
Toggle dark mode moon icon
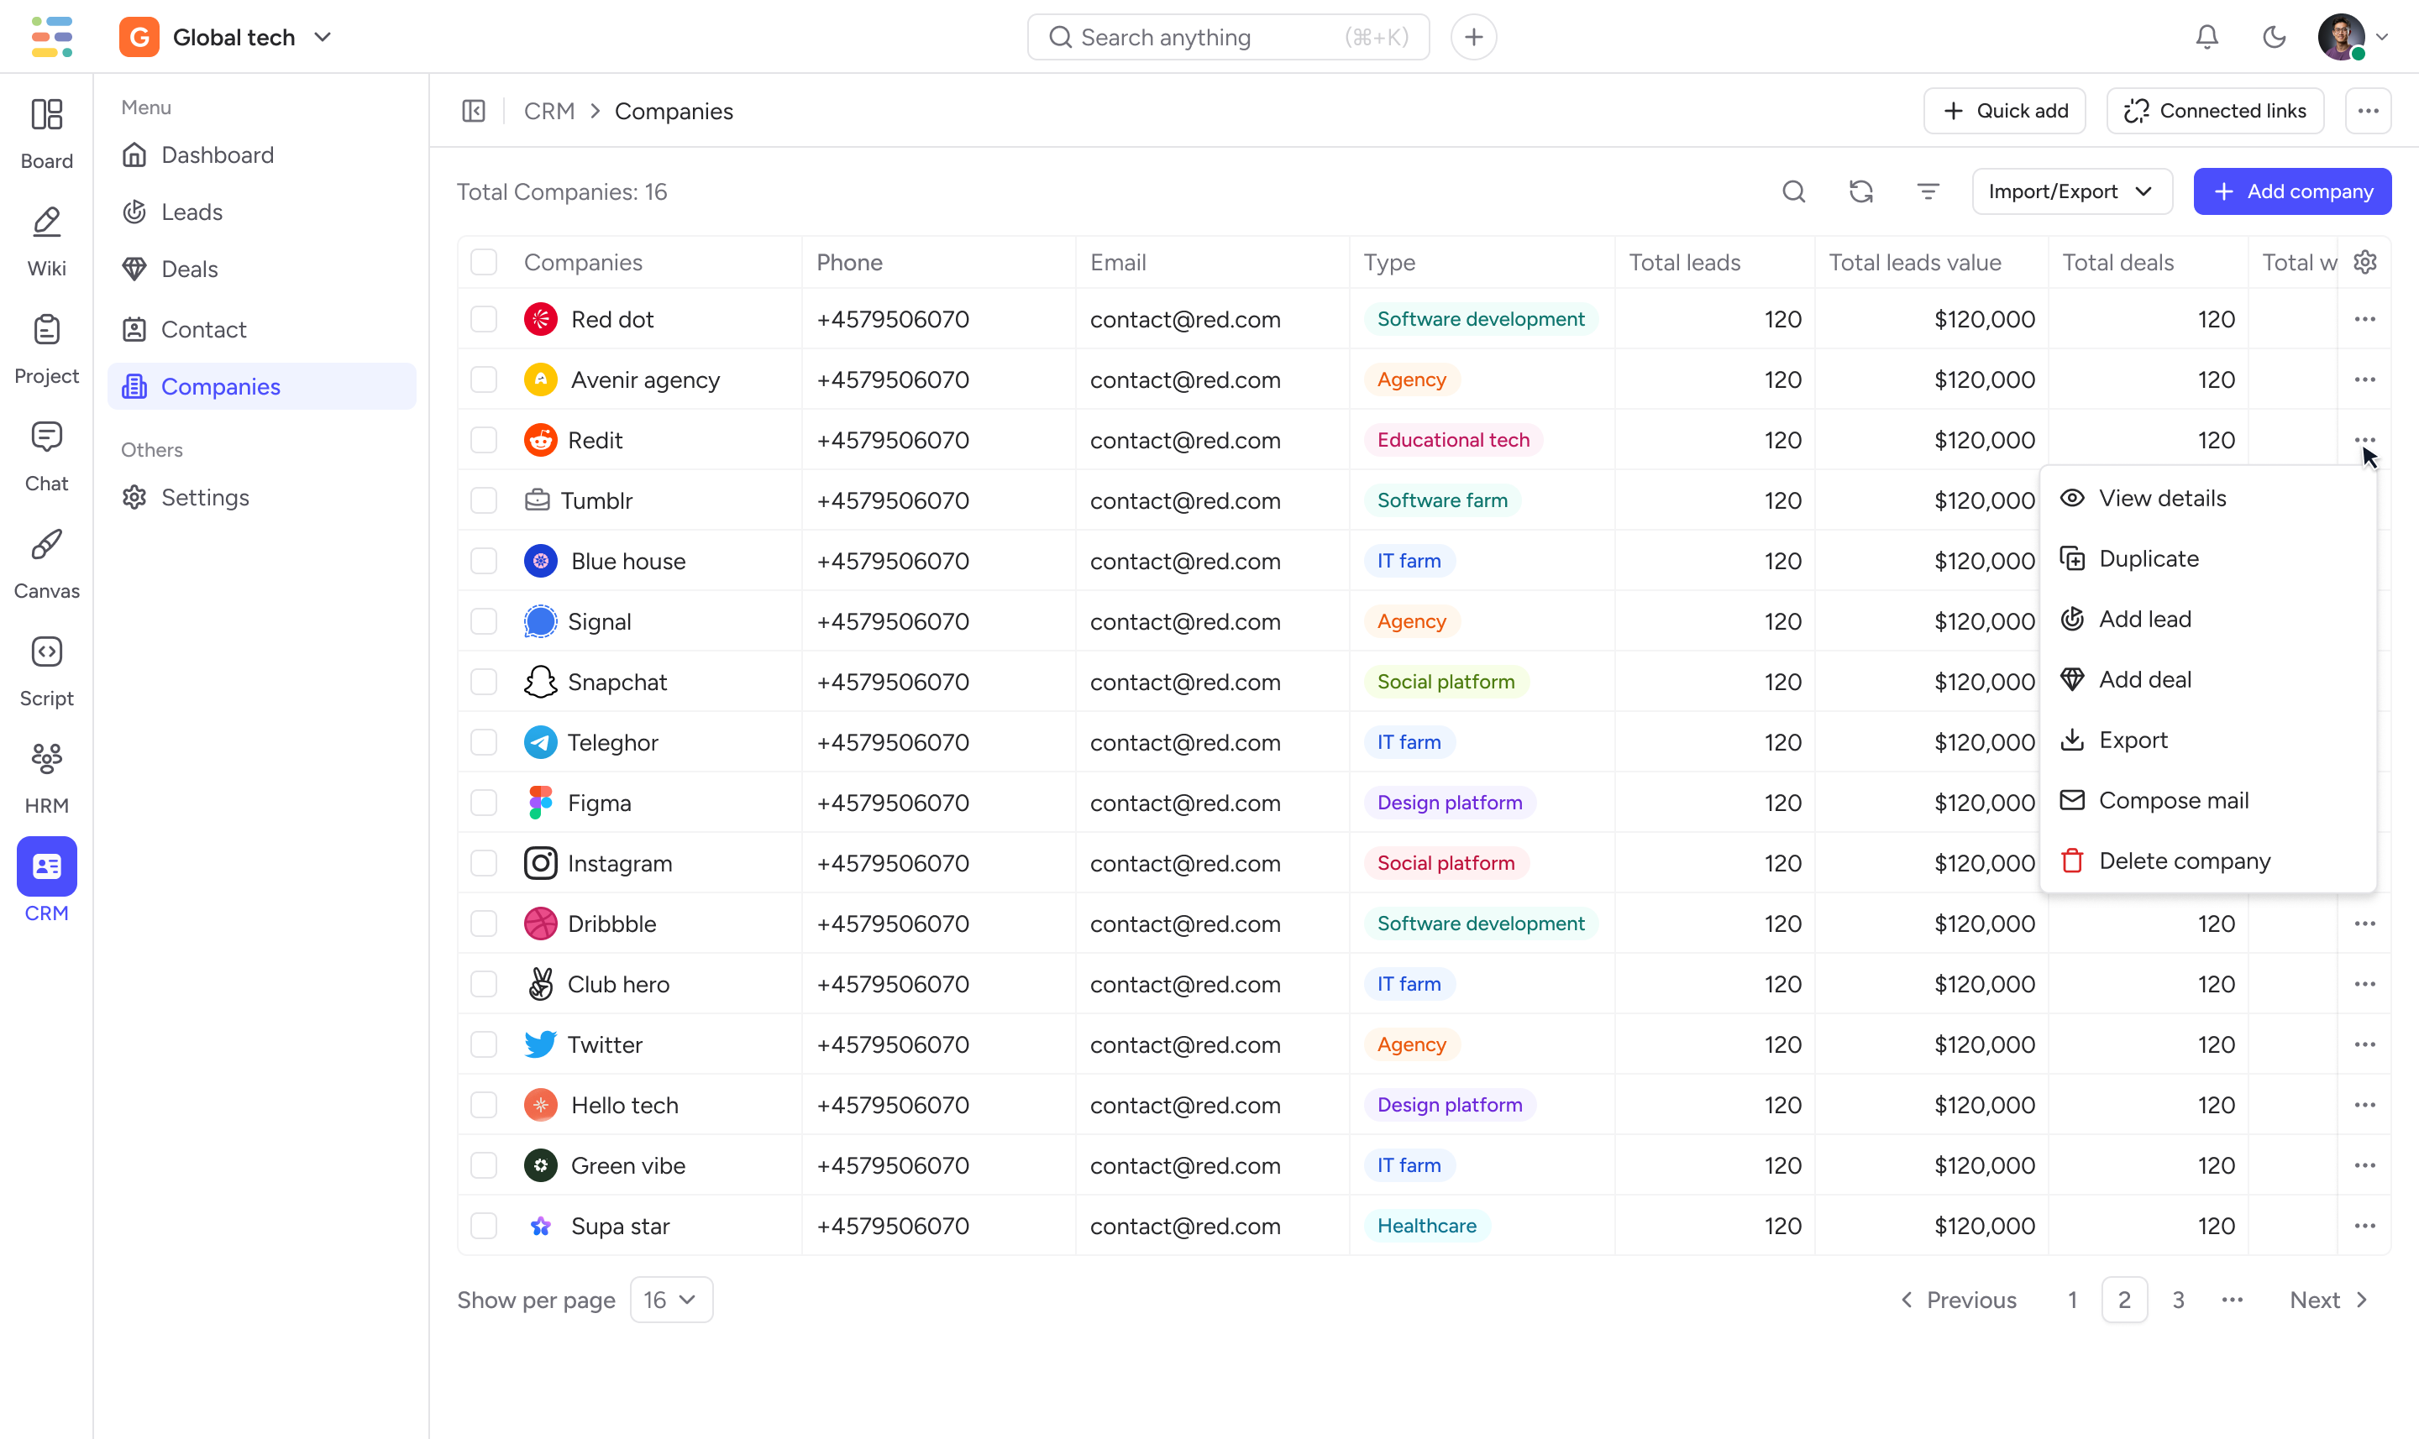point(2274,37)
